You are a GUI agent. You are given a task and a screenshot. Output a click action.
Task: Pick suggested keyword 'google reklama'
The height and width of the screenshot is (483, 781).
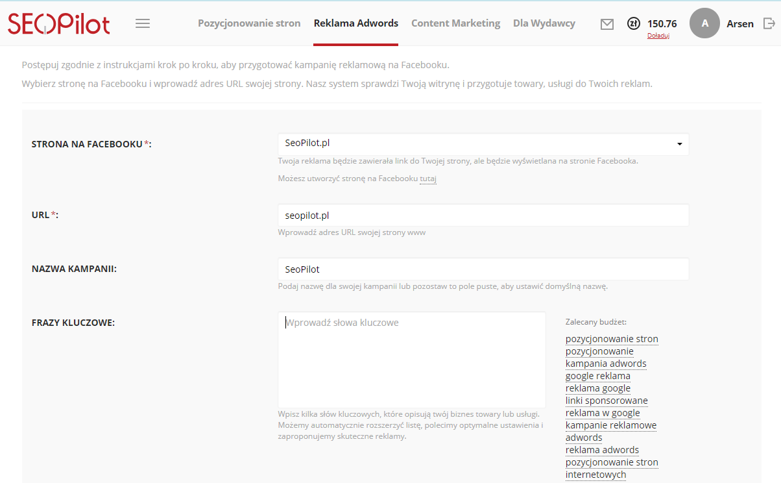(597, 376)
